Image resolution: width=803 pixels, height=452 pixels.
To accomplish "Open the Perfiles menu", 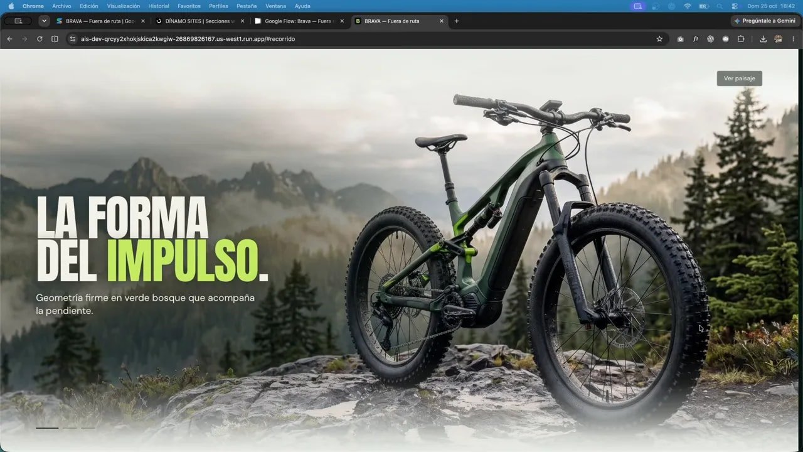I will 218,6.
